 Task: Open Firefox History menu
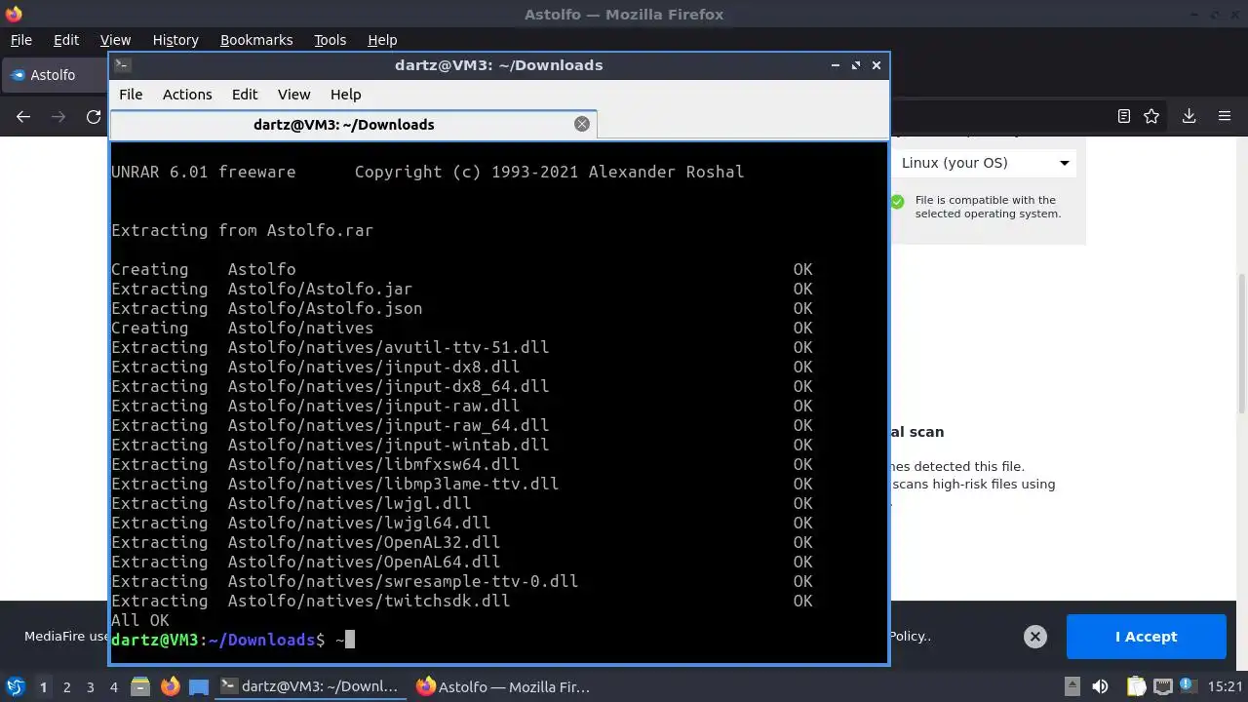point(175,40)
